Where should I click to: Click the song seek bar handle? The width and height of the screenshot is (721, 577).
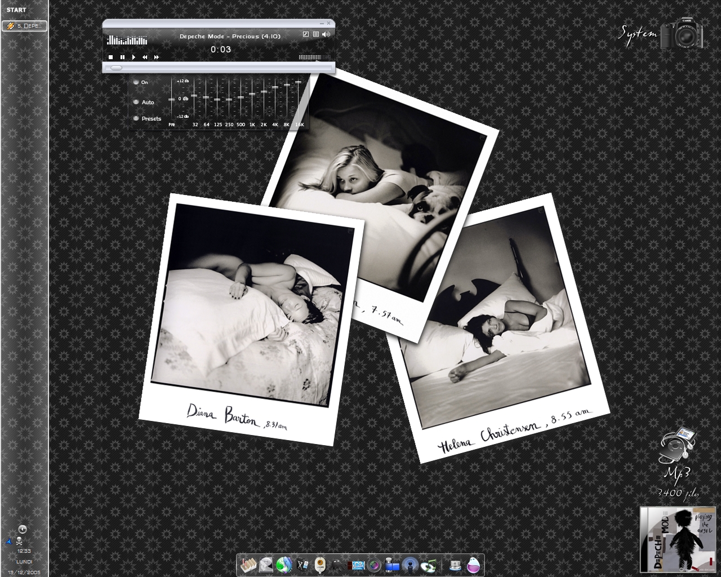116,68
